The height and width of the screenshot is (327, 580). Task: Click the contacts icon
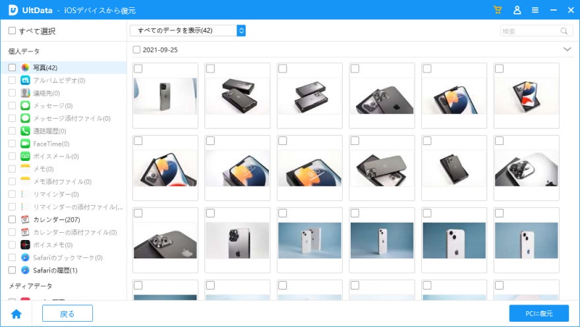pyautogui.click(x=25, y=93)
